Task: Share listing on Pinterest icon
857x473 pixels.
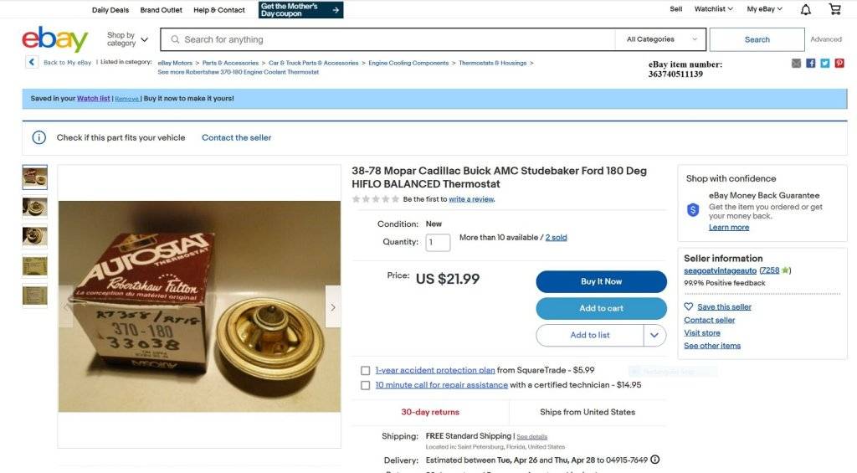Action: click(x=839, y=64)
